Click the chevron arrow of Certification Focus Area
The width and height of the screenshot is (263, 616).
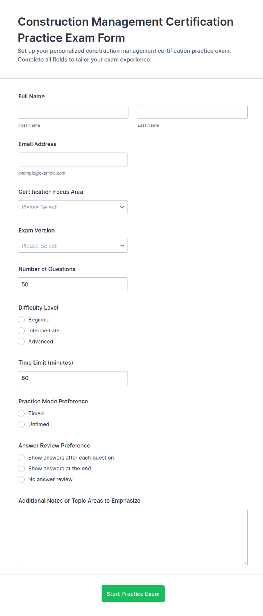122,207
